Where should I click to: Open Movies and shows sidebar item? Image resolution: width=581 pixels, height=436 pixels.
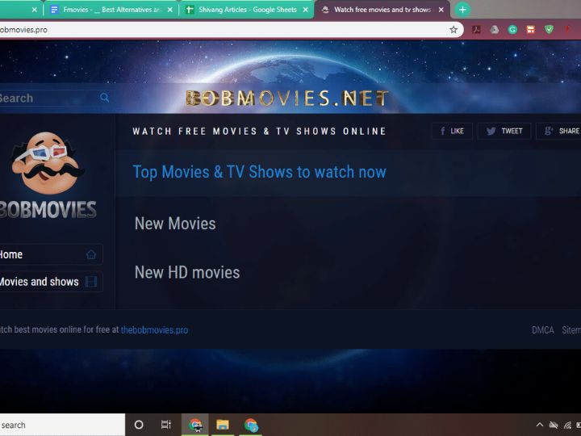coord(51,282)
